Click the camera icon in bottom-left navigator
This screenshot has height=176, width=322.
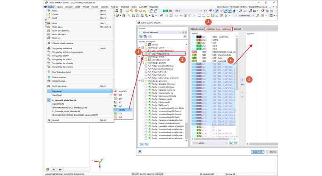[60, 169]
